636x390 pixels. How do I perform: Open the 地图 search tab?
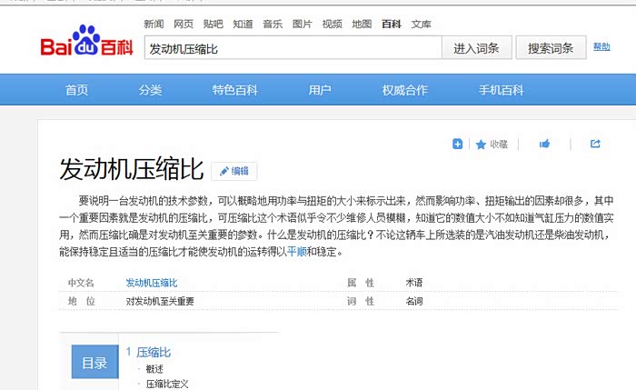(362, 25)
